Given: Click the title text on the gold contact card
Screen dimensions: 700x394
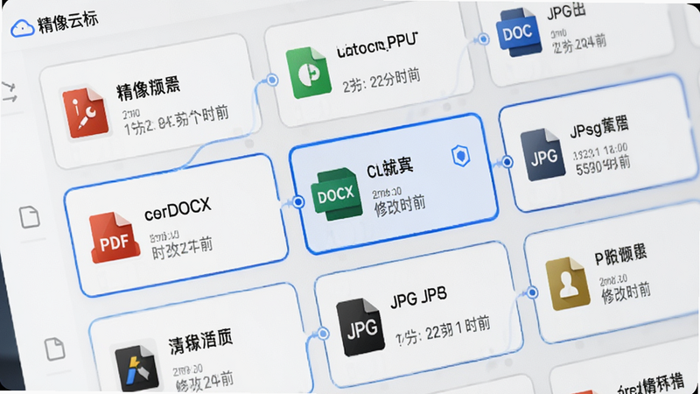Looking at the screenshot, I should tap(620, 255).
